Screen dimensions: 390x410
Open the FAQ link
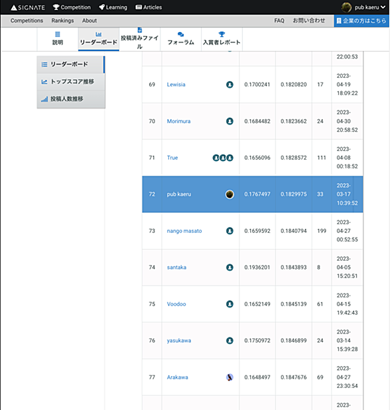(279, 21)
